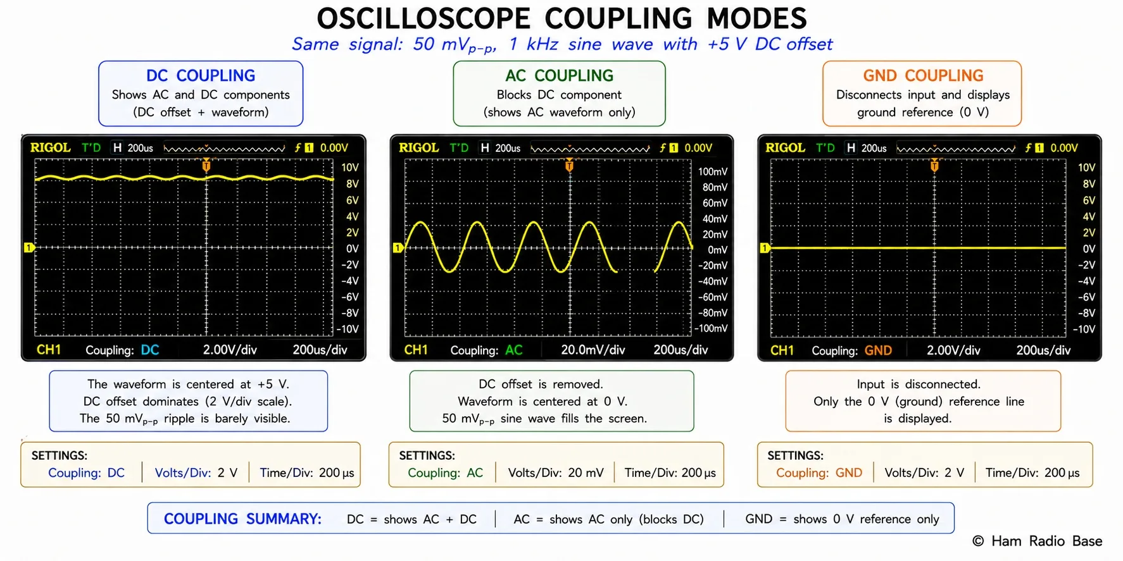Click the 2.00V/div readout on the DC scope
This screenshot has width=1123, height=561.
click(x=230, y=350)
